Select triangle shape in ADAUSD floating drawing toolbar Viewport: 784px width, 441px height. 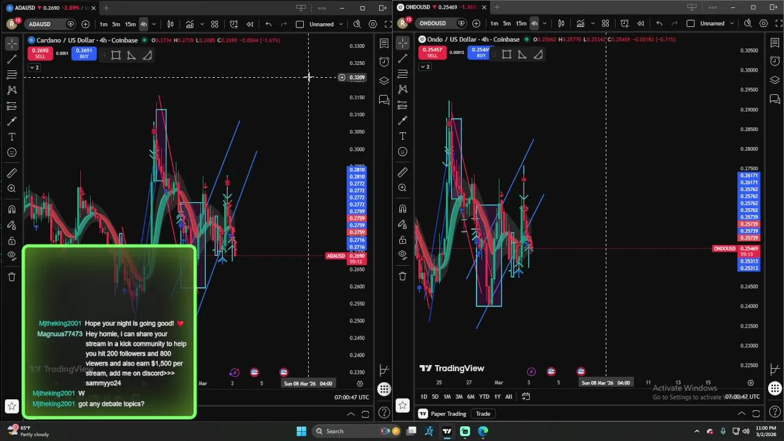coord(131,55)
